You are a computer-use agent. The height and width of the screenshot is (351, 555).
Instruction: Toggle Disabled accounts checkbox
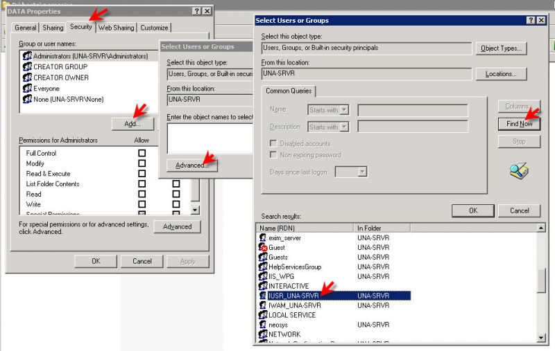click(x=273, y=143)
